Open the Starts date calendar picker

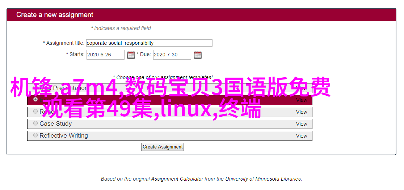(131, 55)
